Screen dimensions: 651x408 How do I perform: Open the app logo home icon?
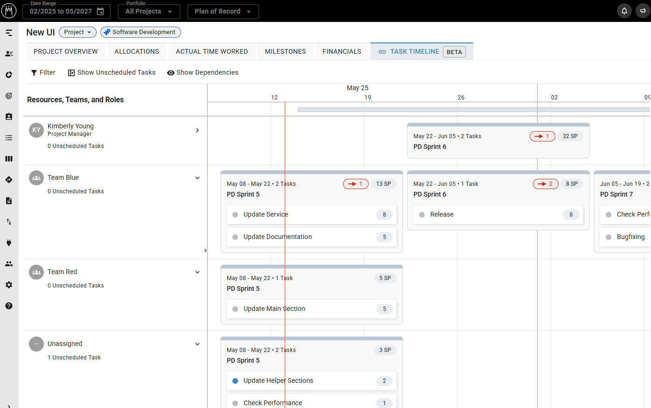click(9, 11)
